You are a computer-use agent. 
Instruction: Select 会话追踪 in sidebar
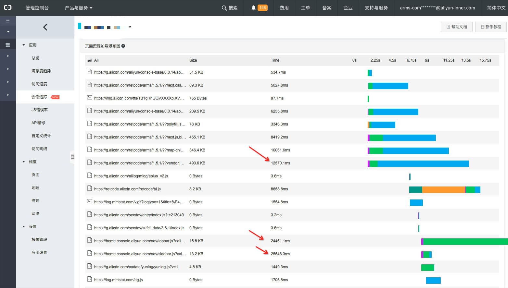tap(39, 97)
